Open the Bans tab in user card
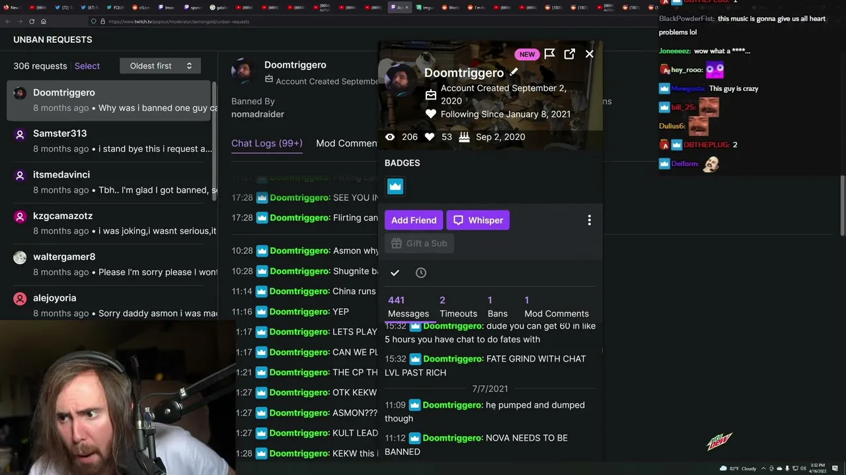Image resolution: width=846 pixels, height=475 pixels. 498,307
